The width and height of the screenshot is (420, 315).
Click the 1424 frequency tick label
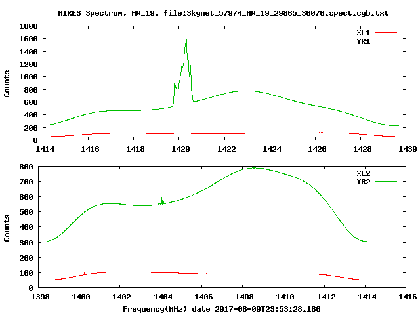(272, 149)
